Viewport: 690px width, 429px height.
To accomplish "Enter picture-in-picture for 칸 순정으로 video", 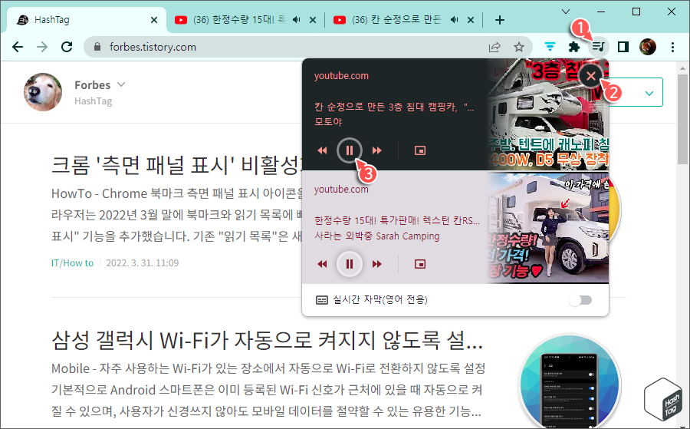I will (420, 150).
